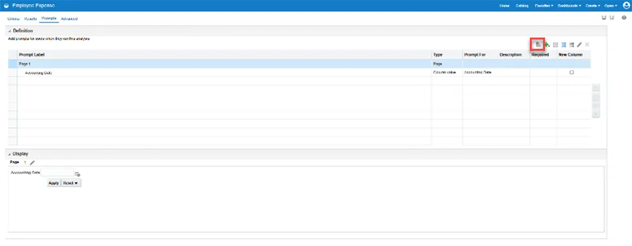Screen dimensions: 632x246
Task: Open the Favorites menu
Action: pyautogui.click(x=544, y=6)
